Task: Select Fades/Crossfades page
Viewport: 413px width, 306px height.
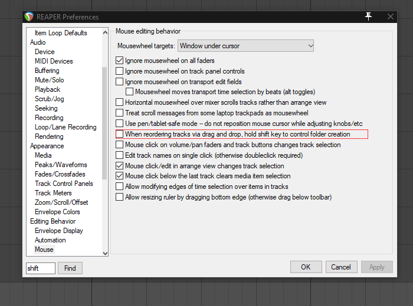Action: (x=60, y=174)
